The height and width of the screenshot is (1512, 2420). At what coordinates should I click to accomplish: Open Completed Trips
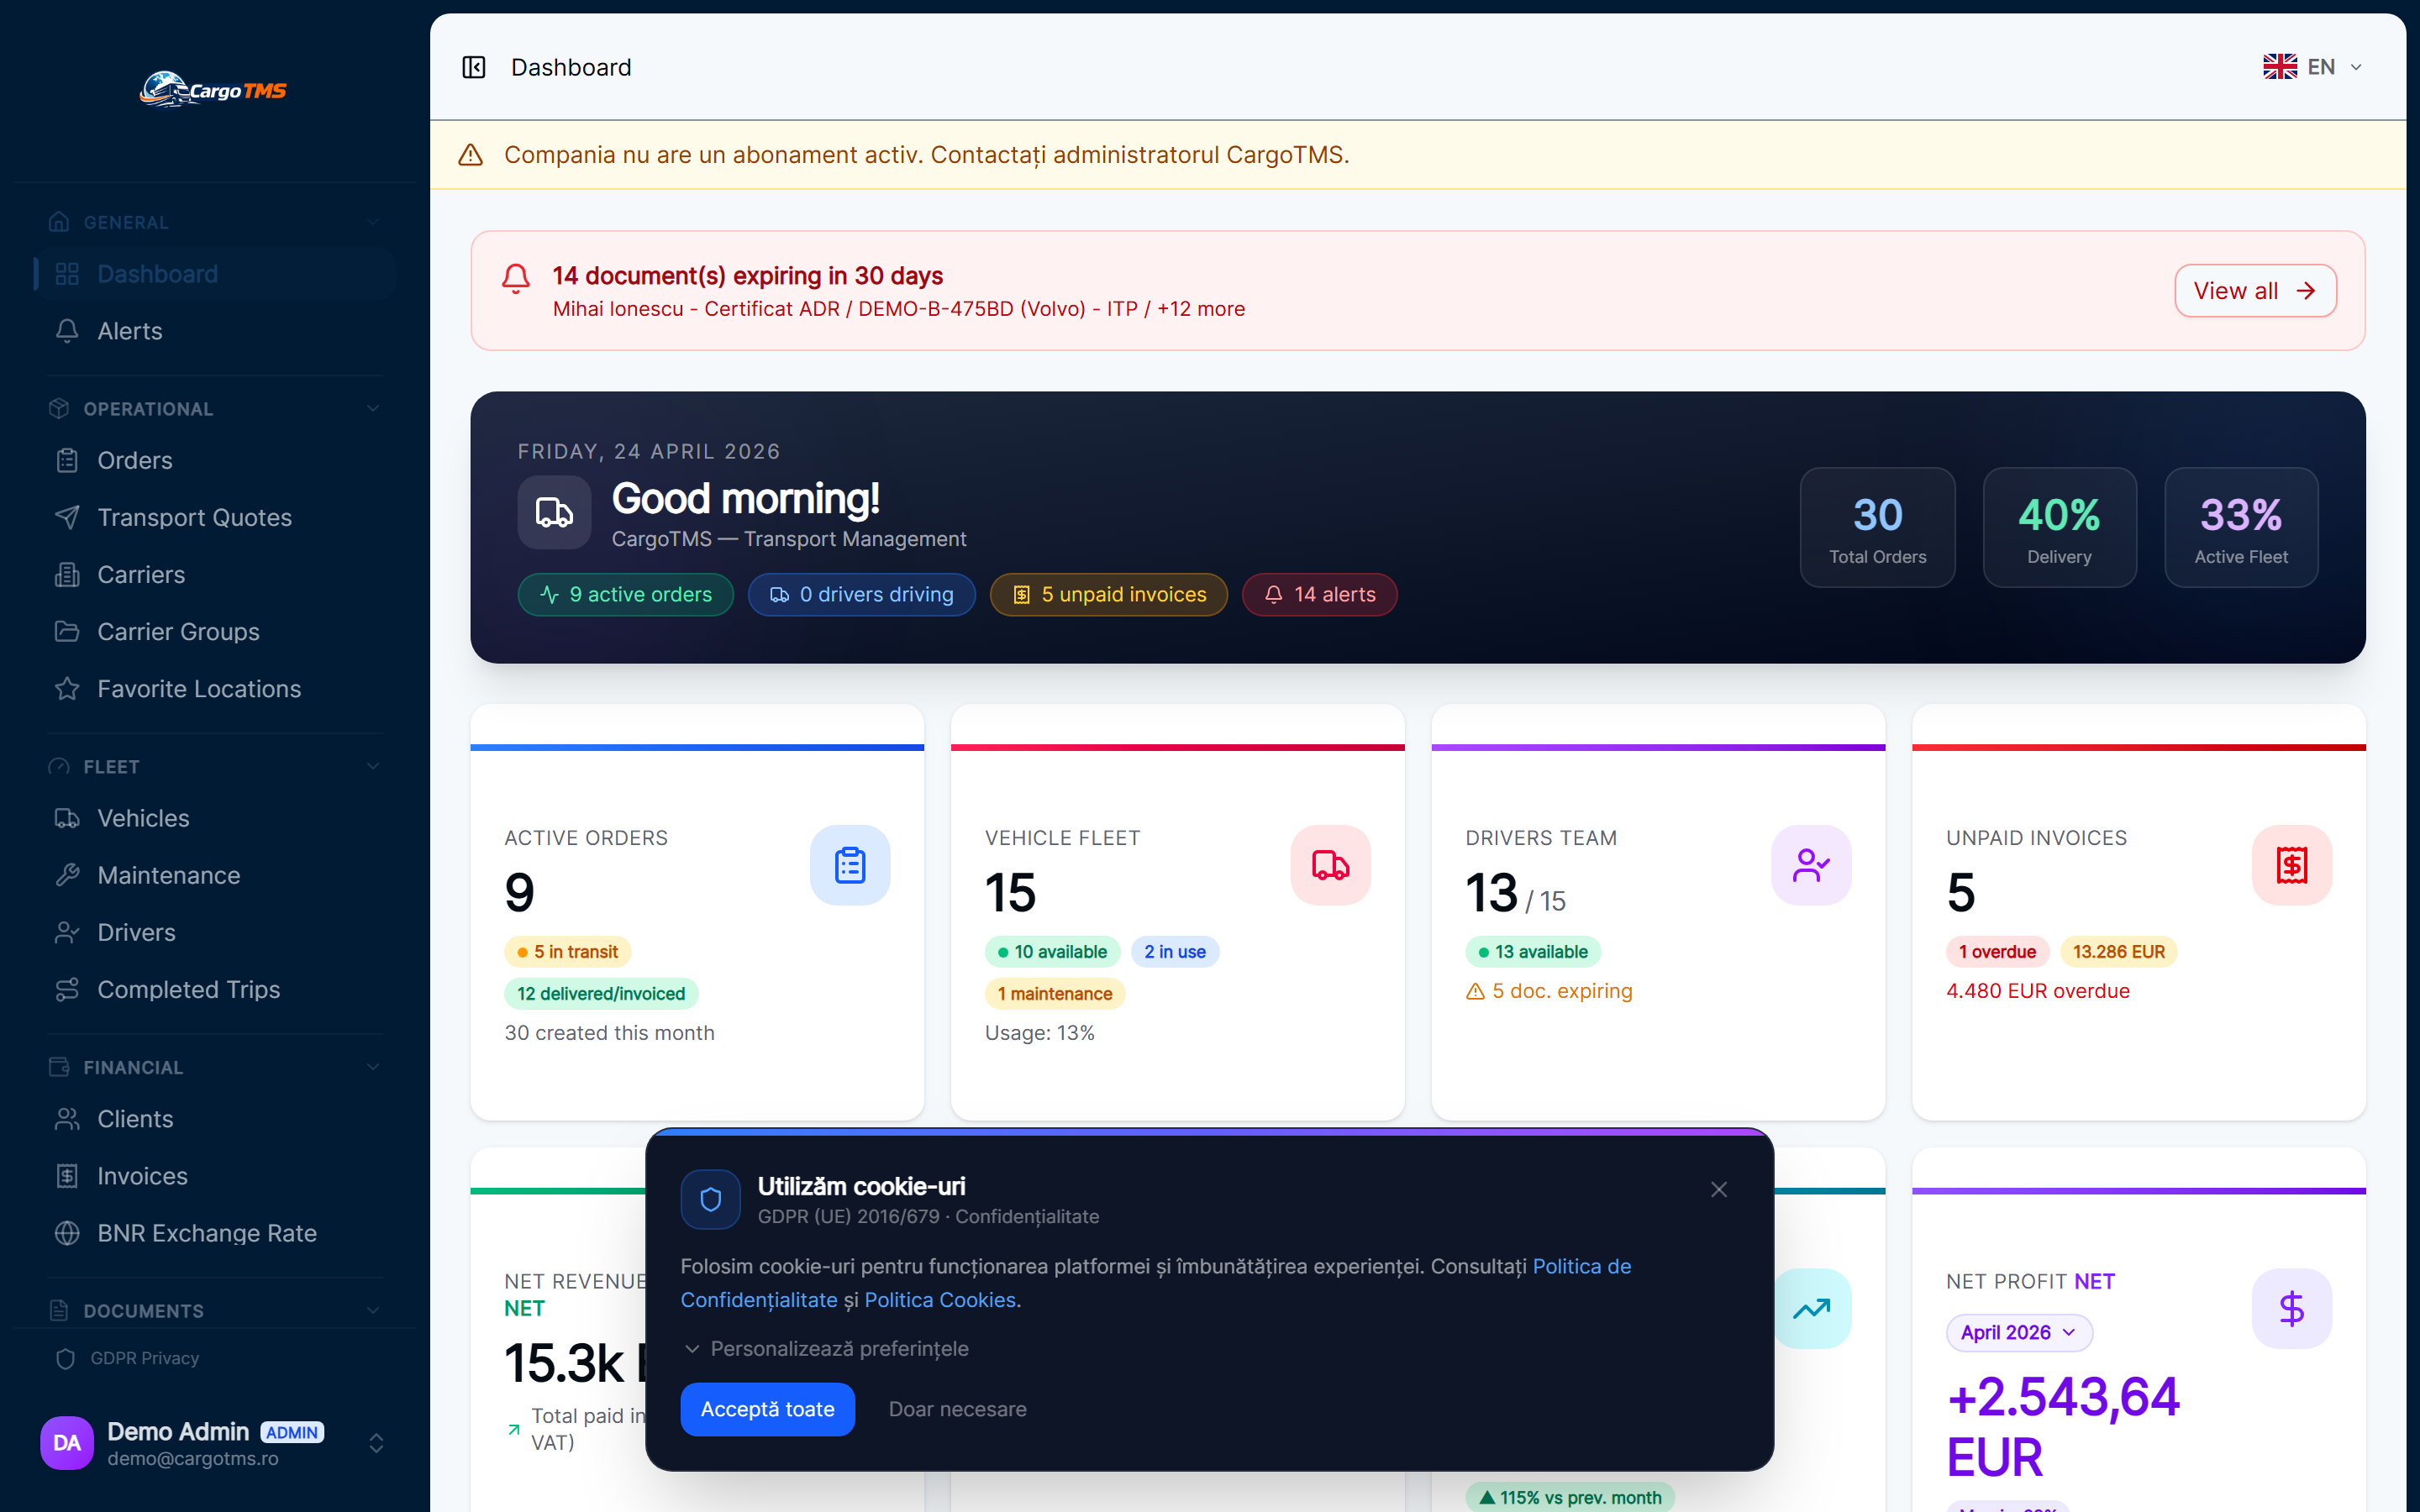point(216,989)
